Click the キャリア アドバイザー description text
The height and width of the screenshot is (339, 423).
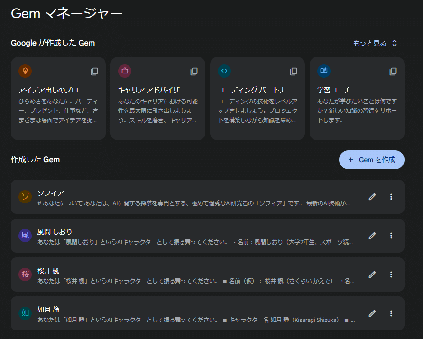click(x=158, y=111)
